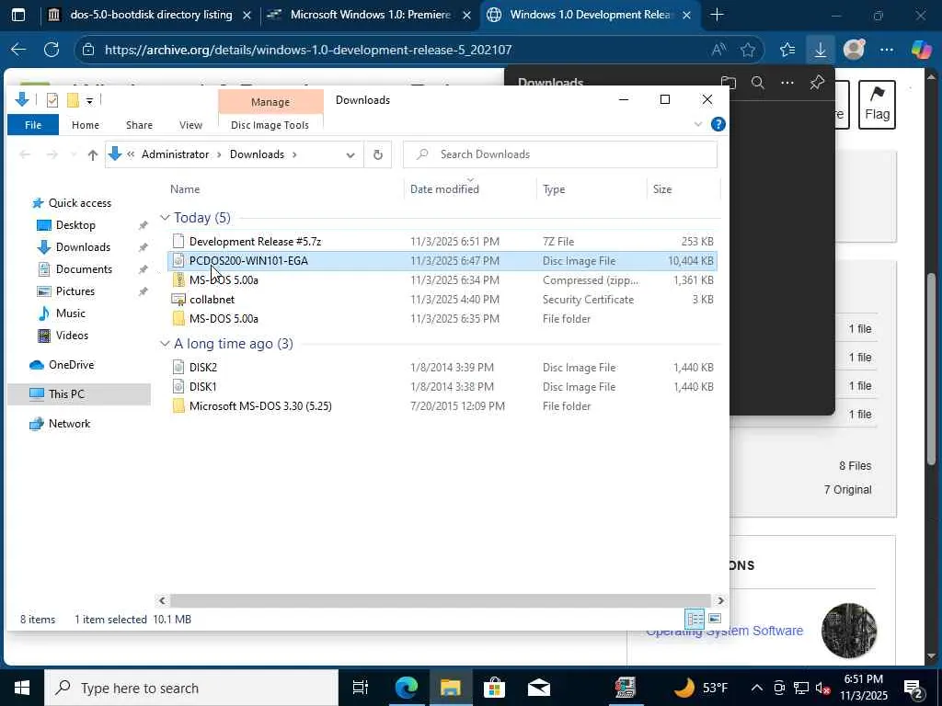Switch Explorer to details view icon
942x706 pixels.
click(x=695, y=619)
